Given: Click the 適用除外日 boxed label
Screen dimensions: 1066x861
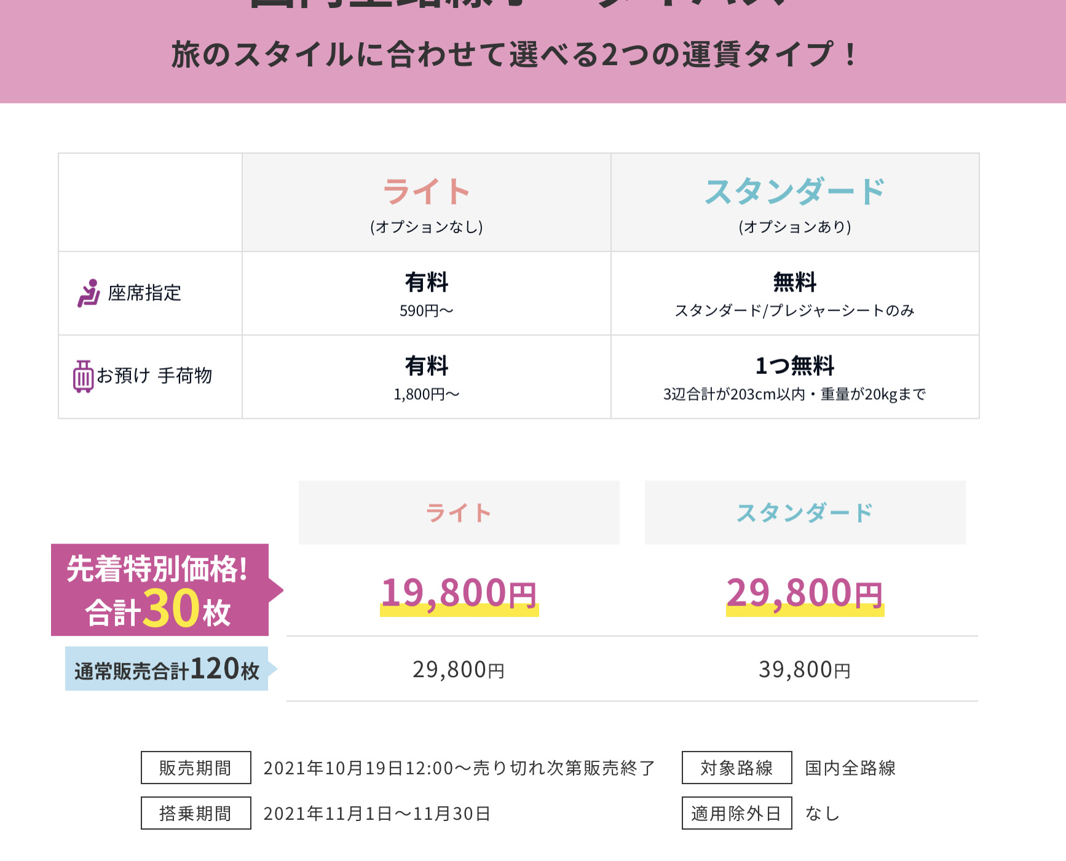Looking at the screenshot, I should [737, 813].
